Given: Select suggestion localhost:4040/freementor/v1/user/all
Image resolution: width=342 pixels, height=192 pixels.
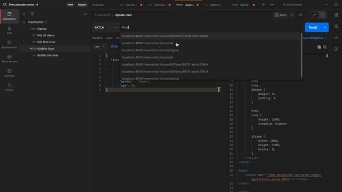Looking at the screenshot, I should [x=210, y=43].
